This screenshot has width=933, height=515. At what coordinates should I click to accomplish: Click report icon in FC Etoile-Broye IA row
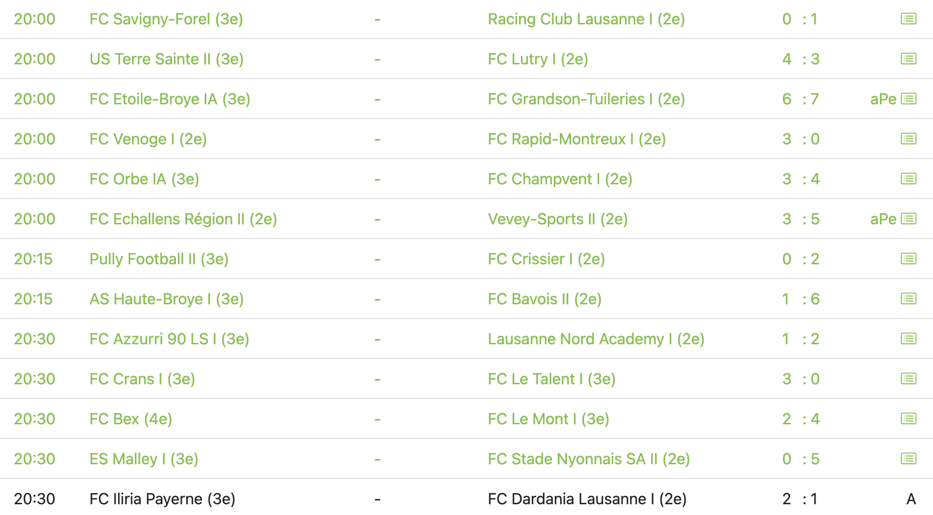pos(908,99)
